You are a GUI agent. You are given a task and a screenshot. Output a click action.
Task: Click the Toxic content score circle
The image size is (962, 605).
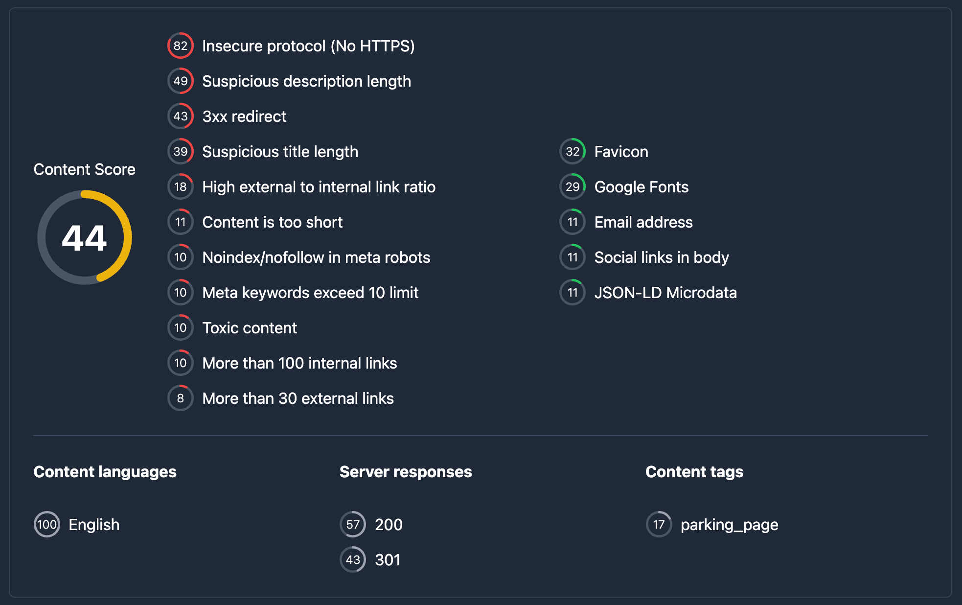pos(181,327)
